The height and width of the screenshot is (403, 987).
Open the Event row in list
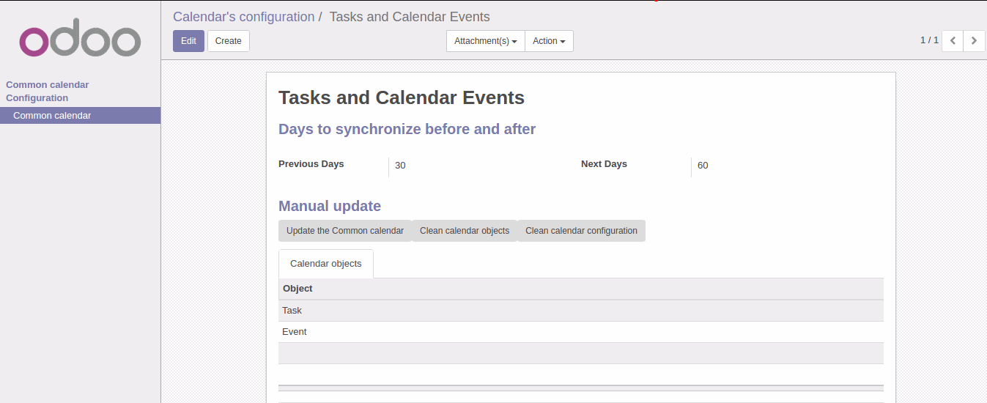295,332
